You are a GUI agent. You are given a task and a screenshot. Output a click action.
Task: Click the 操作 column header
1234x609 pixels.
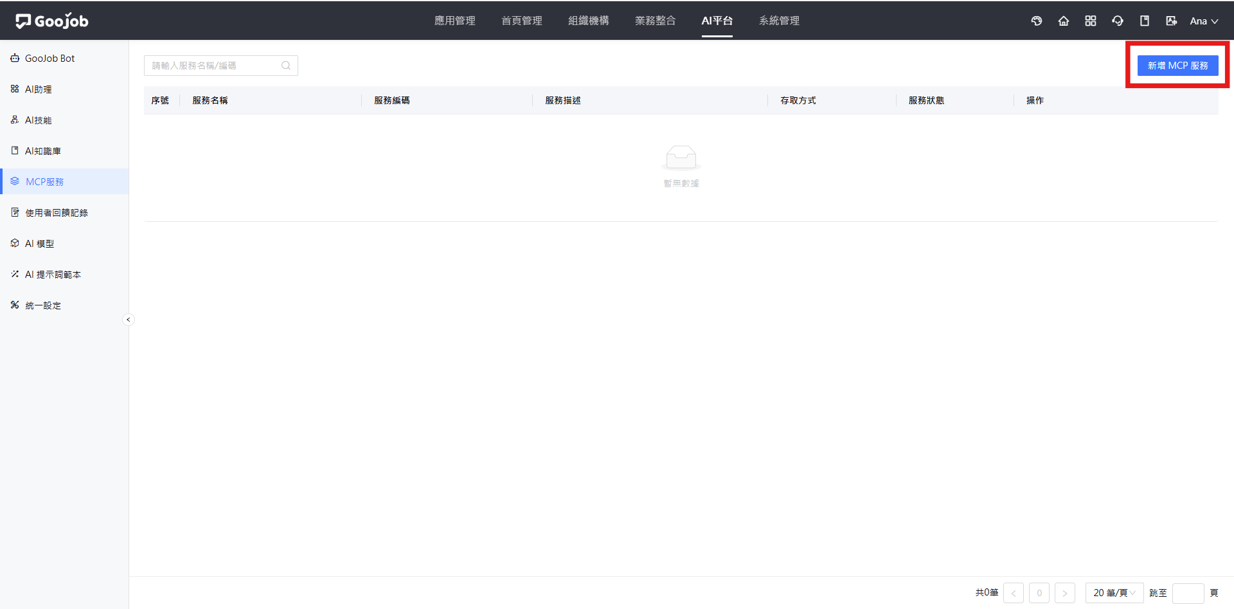click(x=1035, y=100)
